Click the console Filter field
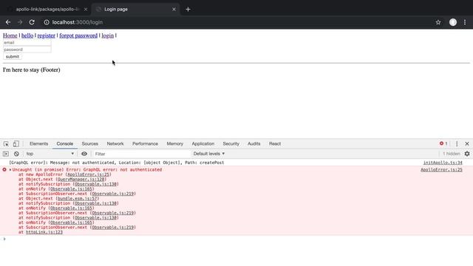 pos(141,154)
